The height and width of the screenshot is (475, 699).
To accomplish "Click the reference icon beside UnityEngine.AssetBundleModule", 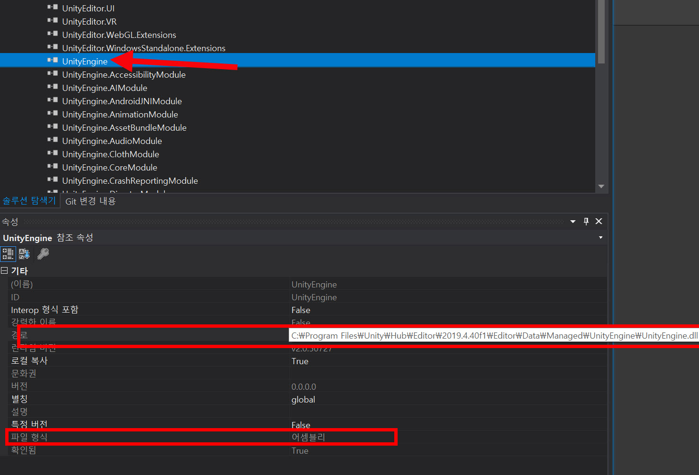I will point(53,126).
